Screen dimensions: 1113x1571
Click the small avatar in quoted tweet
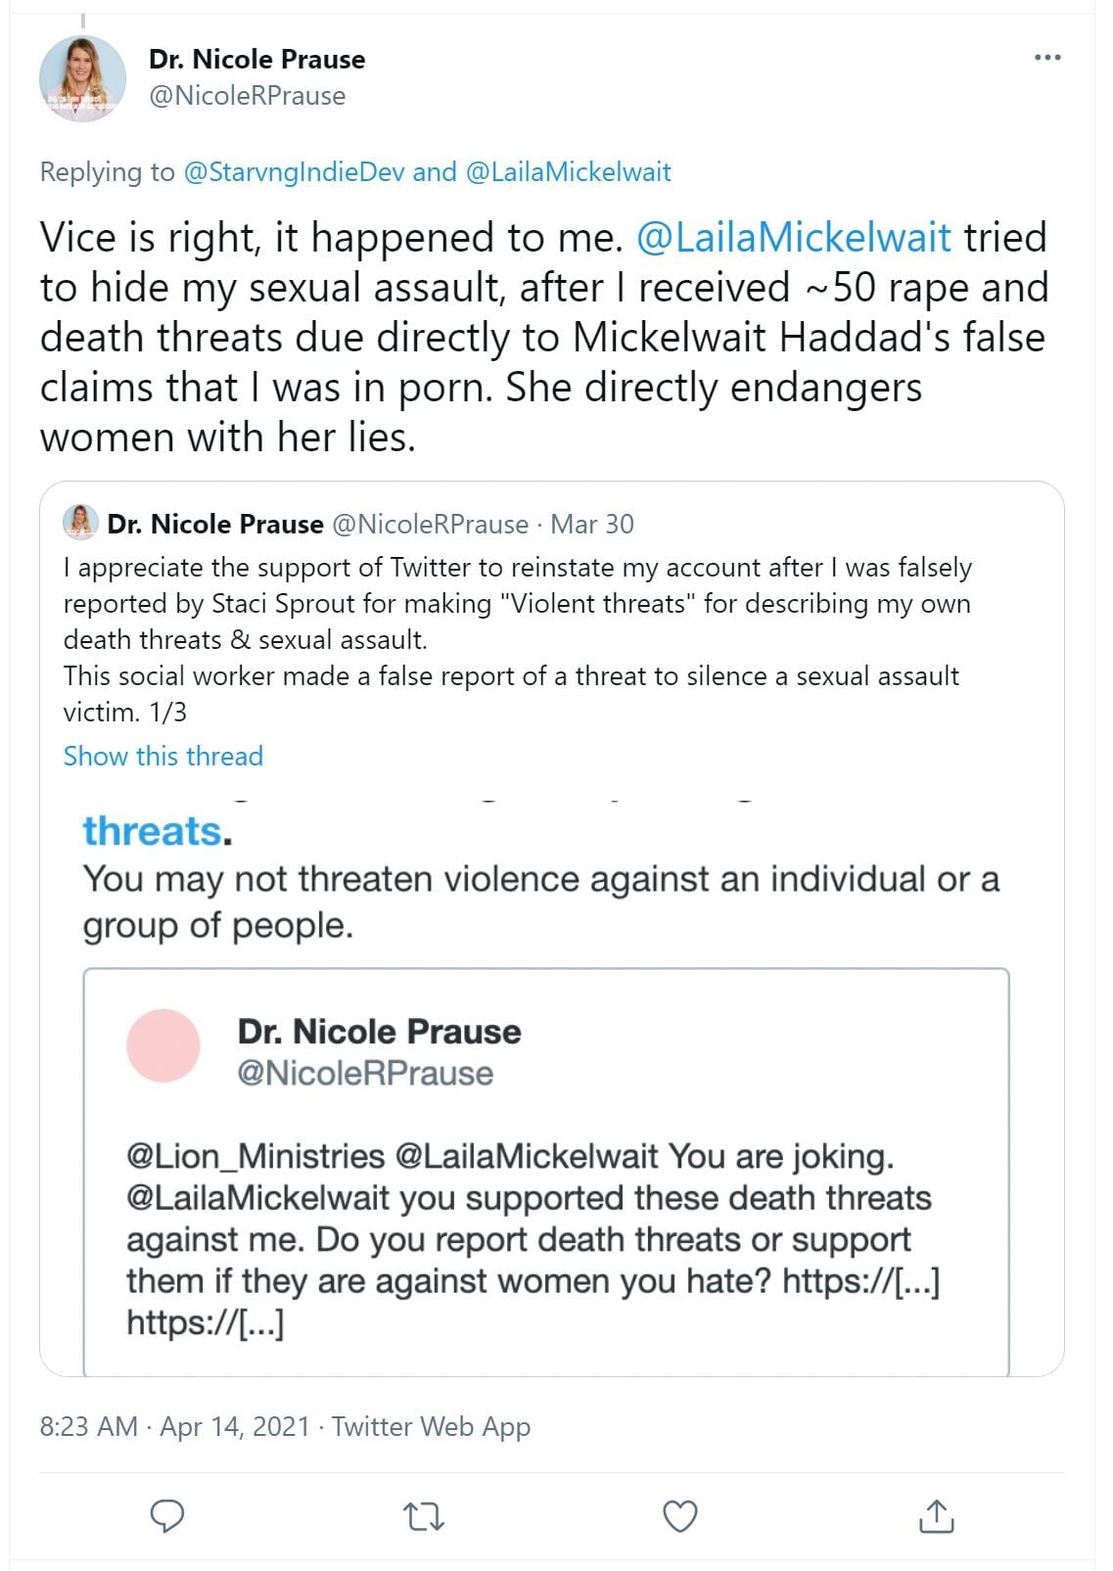tap(80, 523)
